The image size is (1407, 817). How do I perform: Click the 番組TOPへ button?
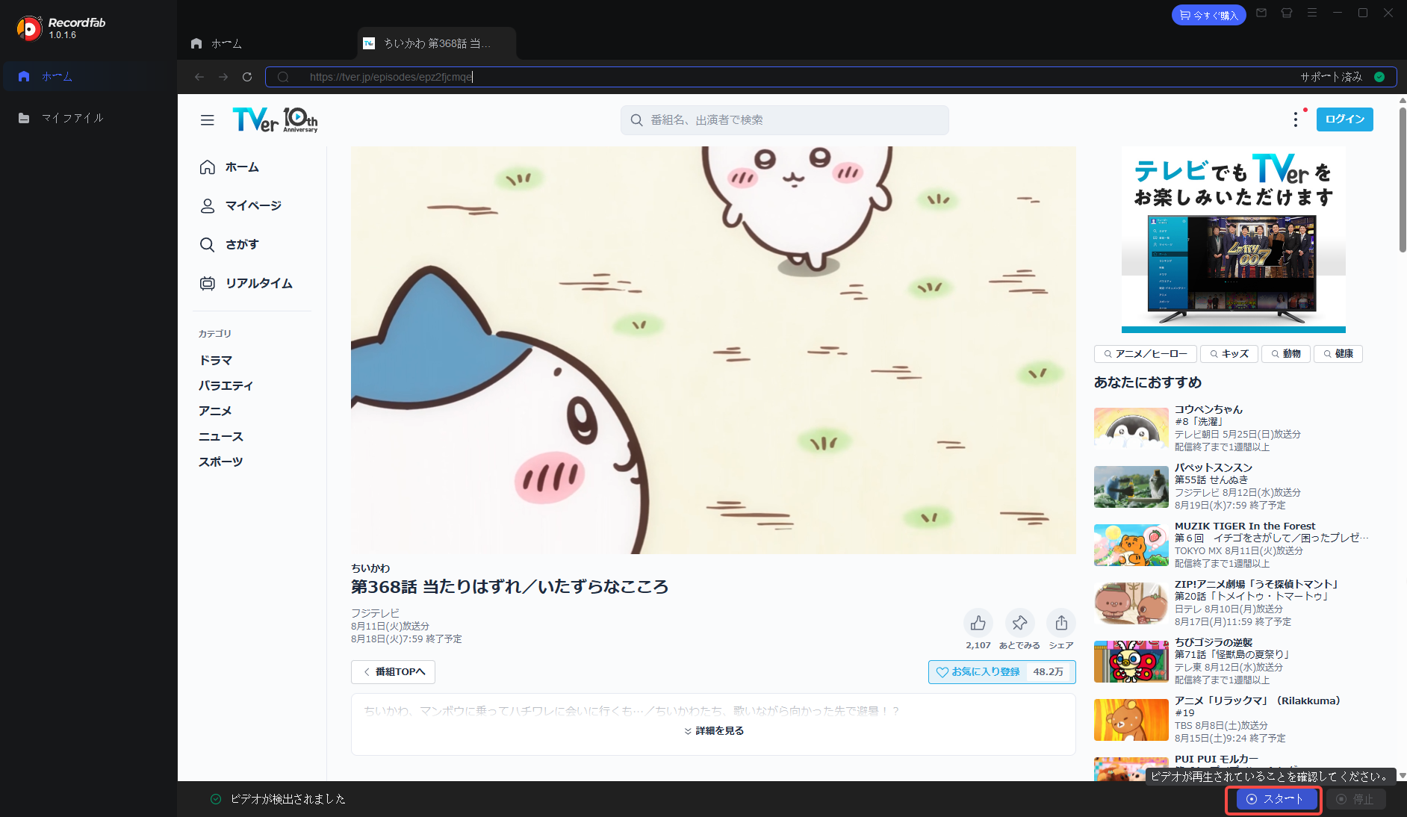[393, 672]
